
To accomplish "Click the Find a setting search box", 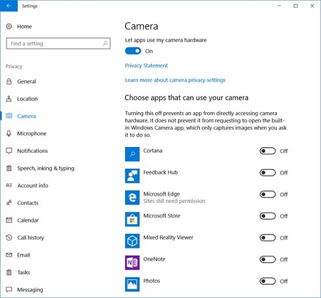I will tap(58, 43).
